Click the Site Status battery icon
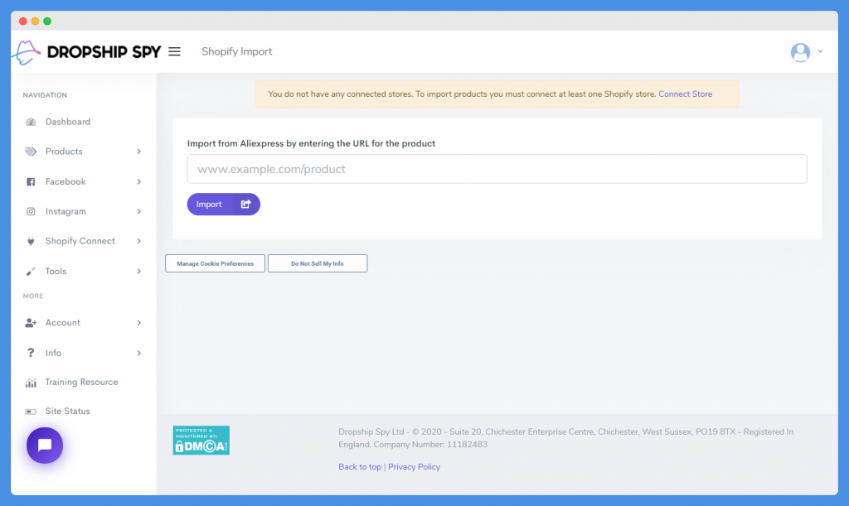 pos(31,412)
